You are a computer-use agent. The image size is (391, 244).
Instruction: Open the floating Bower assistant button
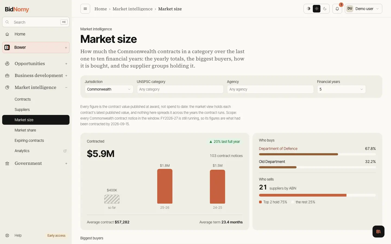(x=379, y=232)
